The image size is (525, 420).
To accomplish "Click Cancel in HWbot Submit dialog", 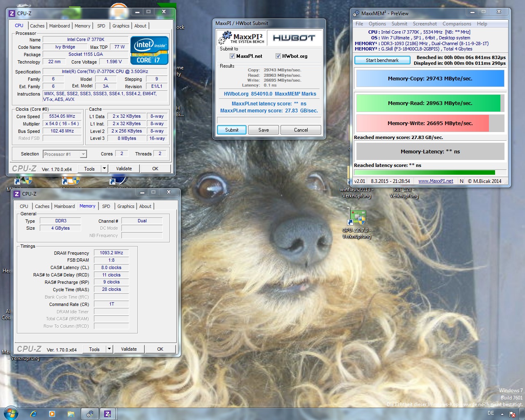I will click(x=301, y=130).
